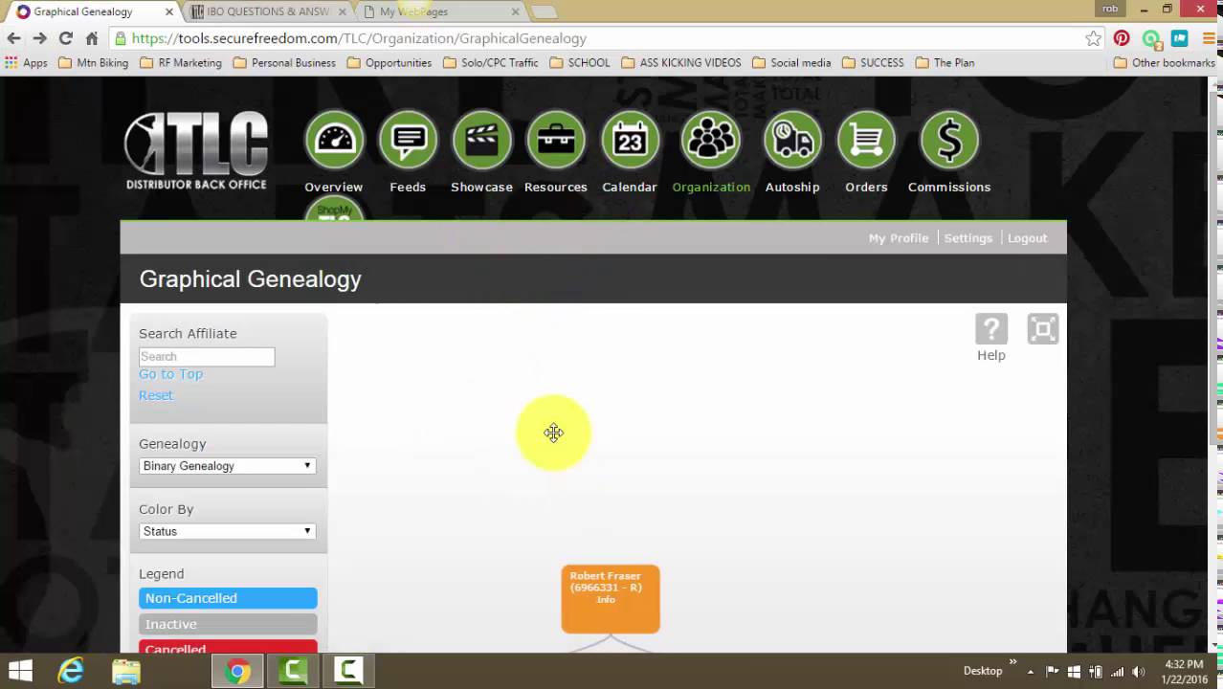Expand Other bookmarks folder

click(1165, 63)
